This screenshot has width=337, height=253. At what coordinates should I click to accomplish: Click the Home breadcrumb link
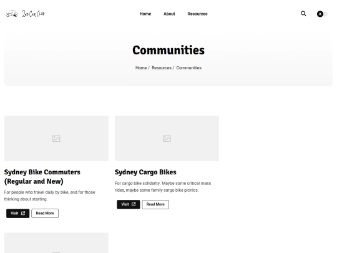(141, 67)
